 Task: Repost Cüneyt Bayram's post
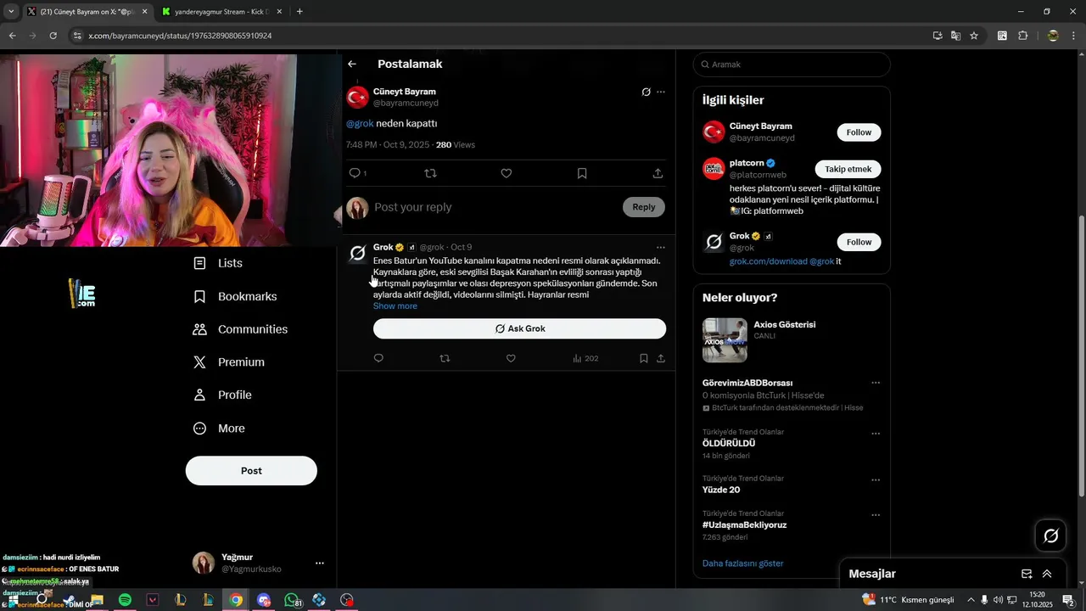tap(430, 173)
